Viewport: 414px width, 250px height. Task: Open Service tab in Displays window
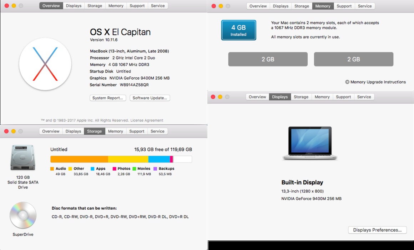coord(364,97)
